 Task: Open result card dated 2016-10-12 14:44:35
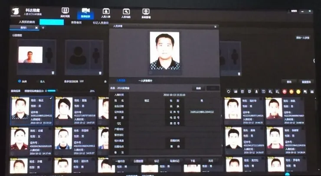point(244,111)
